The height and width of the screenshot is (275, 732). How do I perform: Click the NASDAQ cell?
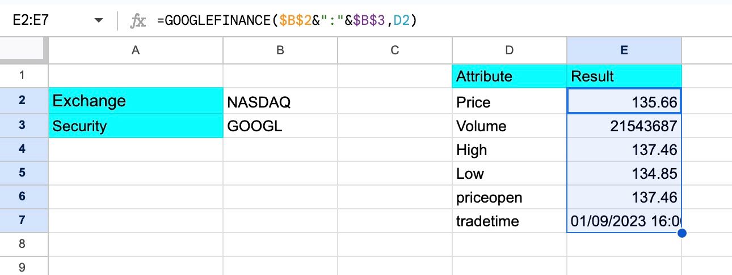click(280, 102)
